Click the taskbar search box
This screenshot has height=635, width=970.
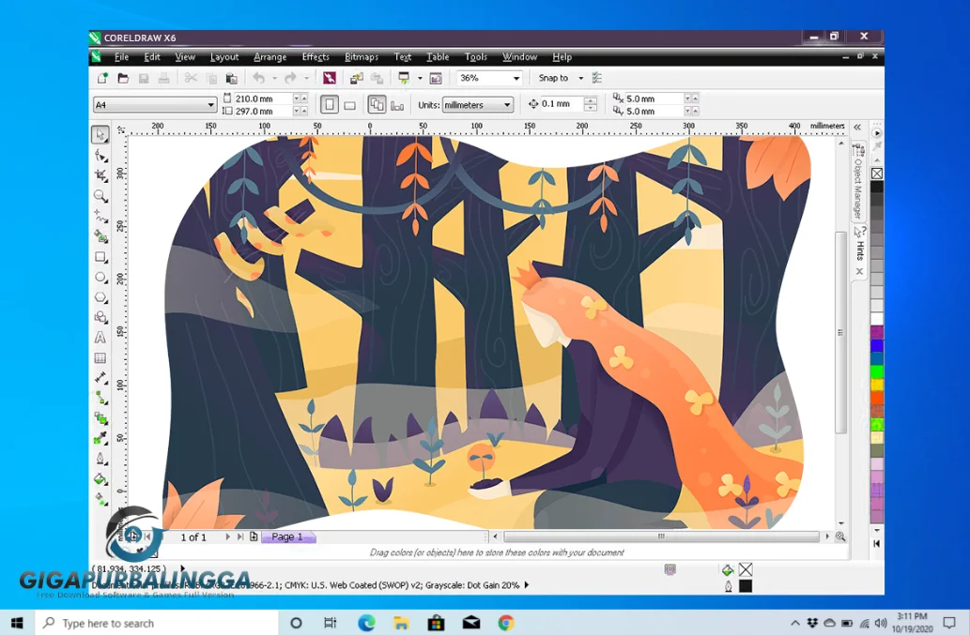coord(157,623)
